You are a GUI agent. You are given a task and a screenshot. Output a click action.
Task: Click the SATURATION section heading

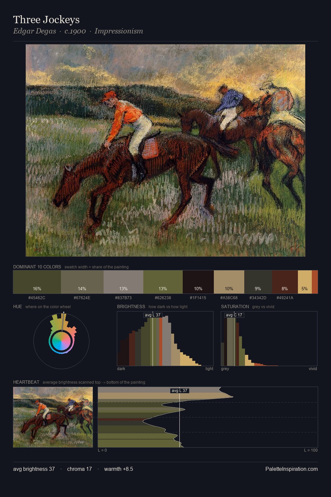click(x=235, y=306)
